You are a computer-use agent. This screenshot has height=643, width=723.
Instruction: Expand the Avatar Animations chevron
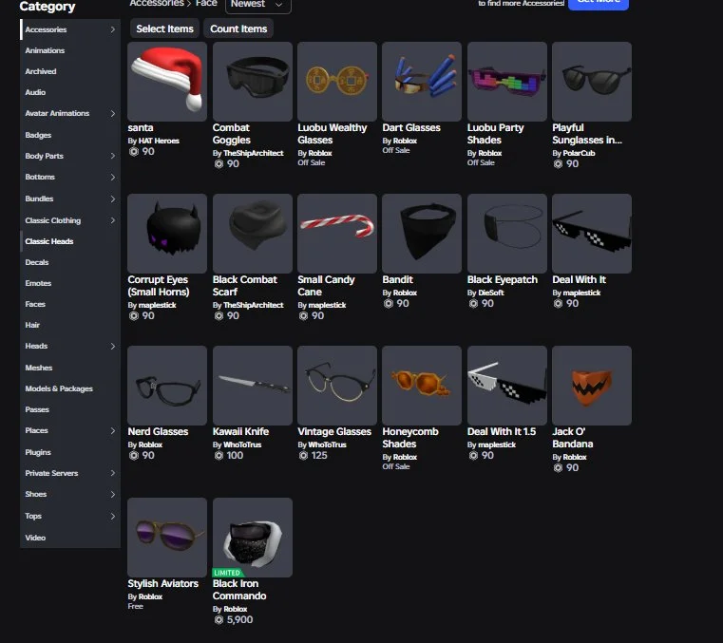click(112, 113)
